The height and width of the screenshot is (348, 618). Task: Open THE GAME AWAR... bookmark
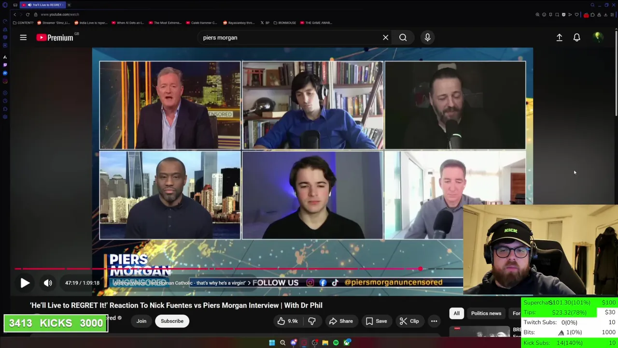[x=316, y=23]
